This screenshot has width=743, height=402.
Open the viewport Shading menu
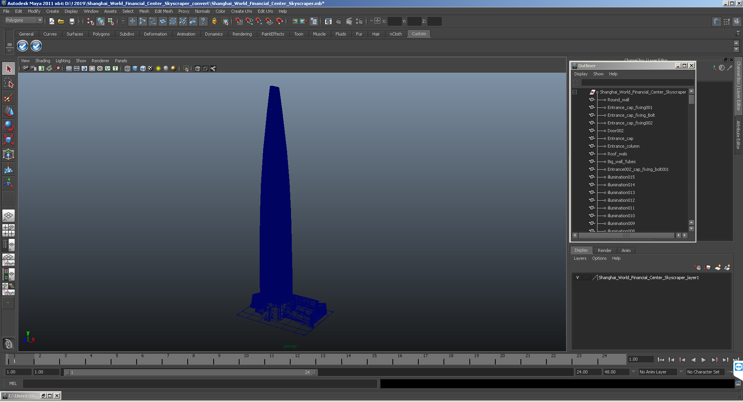click(x=43, y=61)
